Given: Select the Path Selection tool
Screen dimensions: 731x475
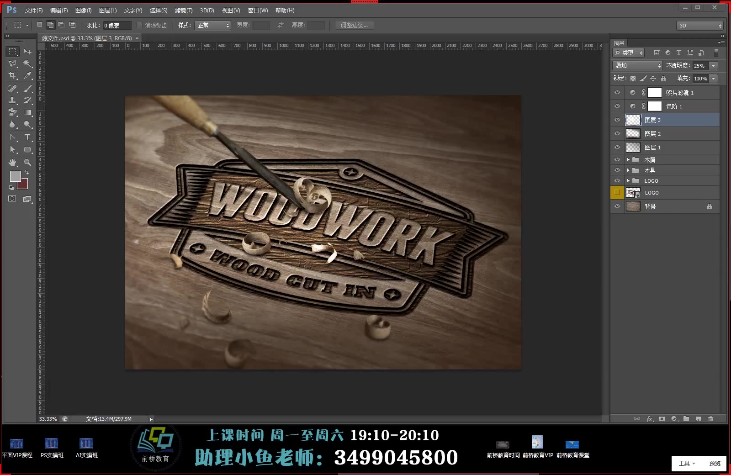Looking at the screenshot, I should [12, 149].
